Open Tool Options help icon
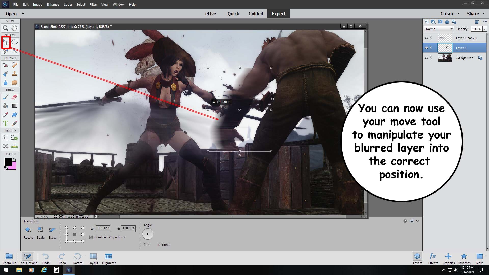Viewport: 489px width, 275px height. tap(405, 221)
